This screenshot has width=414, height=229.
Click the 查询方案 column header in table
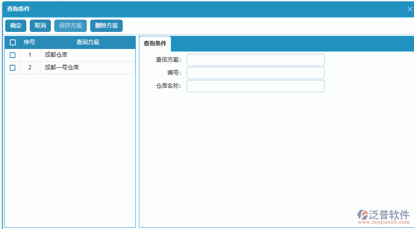pyautogui.click(x=88, y=42)
